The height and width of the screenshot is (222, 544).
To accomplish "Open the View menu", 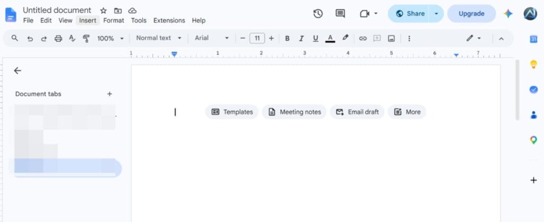I will (x=65, y=21).
